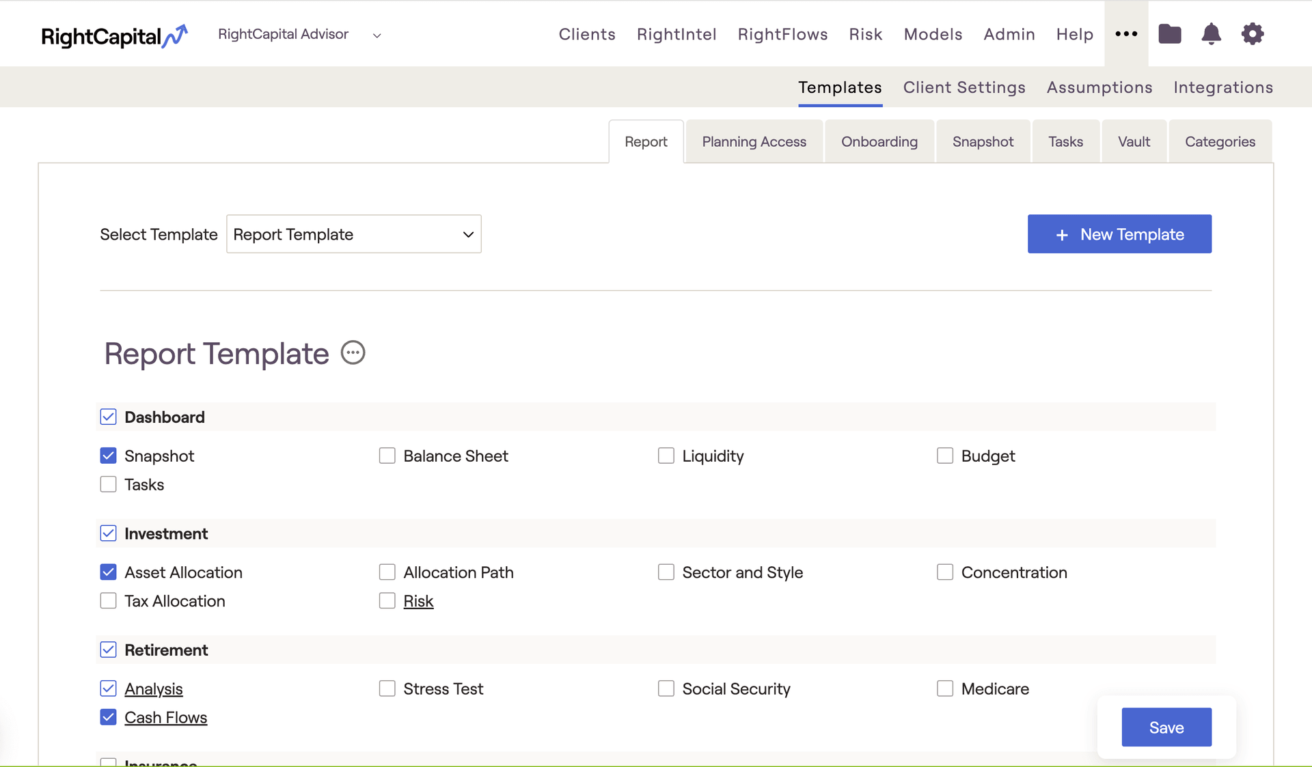The height and width of the screenshot is (767, 1312).
Task: Check the Risk checkbox under Investment
Action: click(x=387, y=601)
